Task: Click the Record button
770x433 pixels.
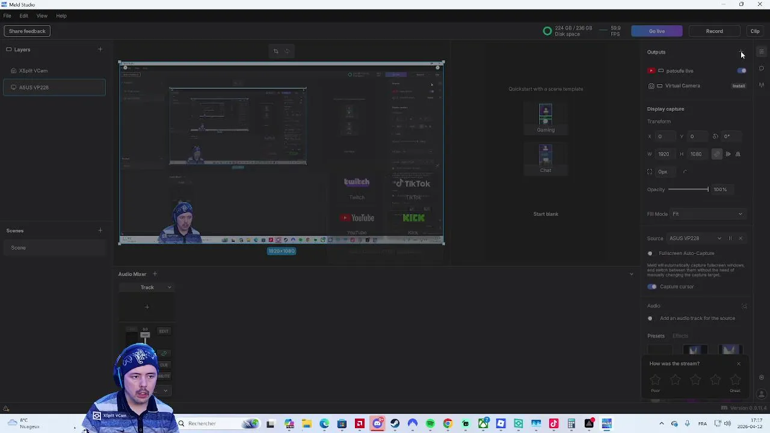Action: tap(715, 31)
